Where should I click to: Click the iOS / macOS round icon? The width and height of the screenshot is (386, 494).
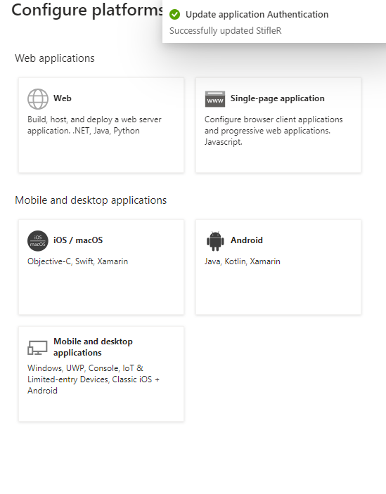38,241
